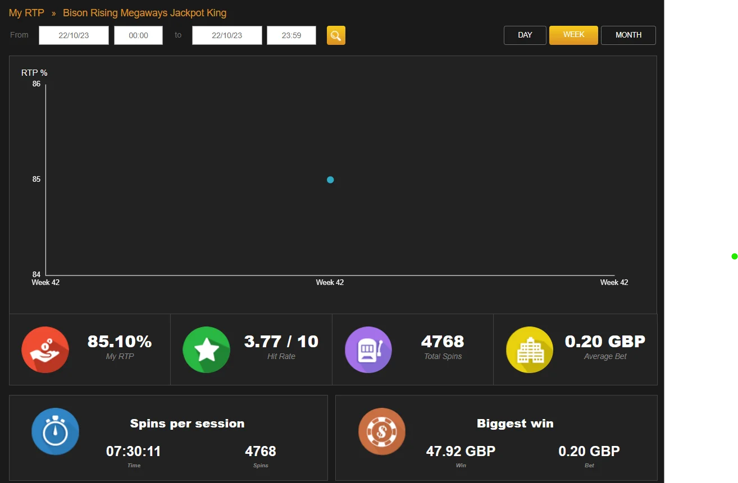
Task: Click the middle Week 42 axis label
Action: pyautogui.click(x=330, y=283)
